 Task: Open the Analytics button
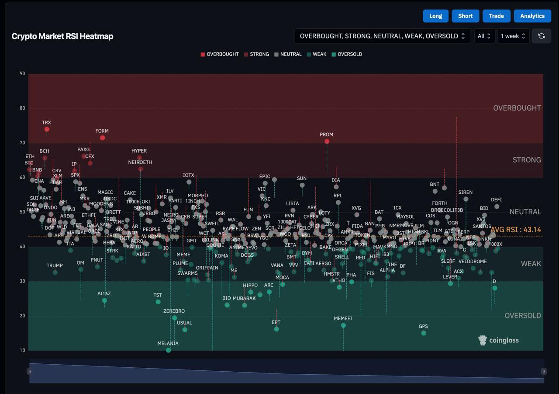coord(532,16)
